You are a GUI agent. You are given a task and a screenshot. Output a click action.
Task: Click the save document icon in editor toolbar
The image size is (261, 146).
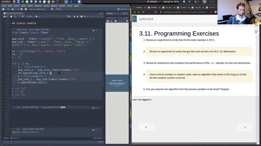coord(11,17)
